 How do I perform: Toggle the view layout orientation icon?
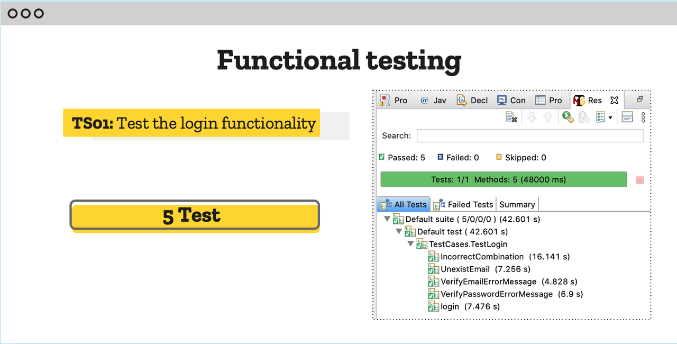click(x=627, y=117)
